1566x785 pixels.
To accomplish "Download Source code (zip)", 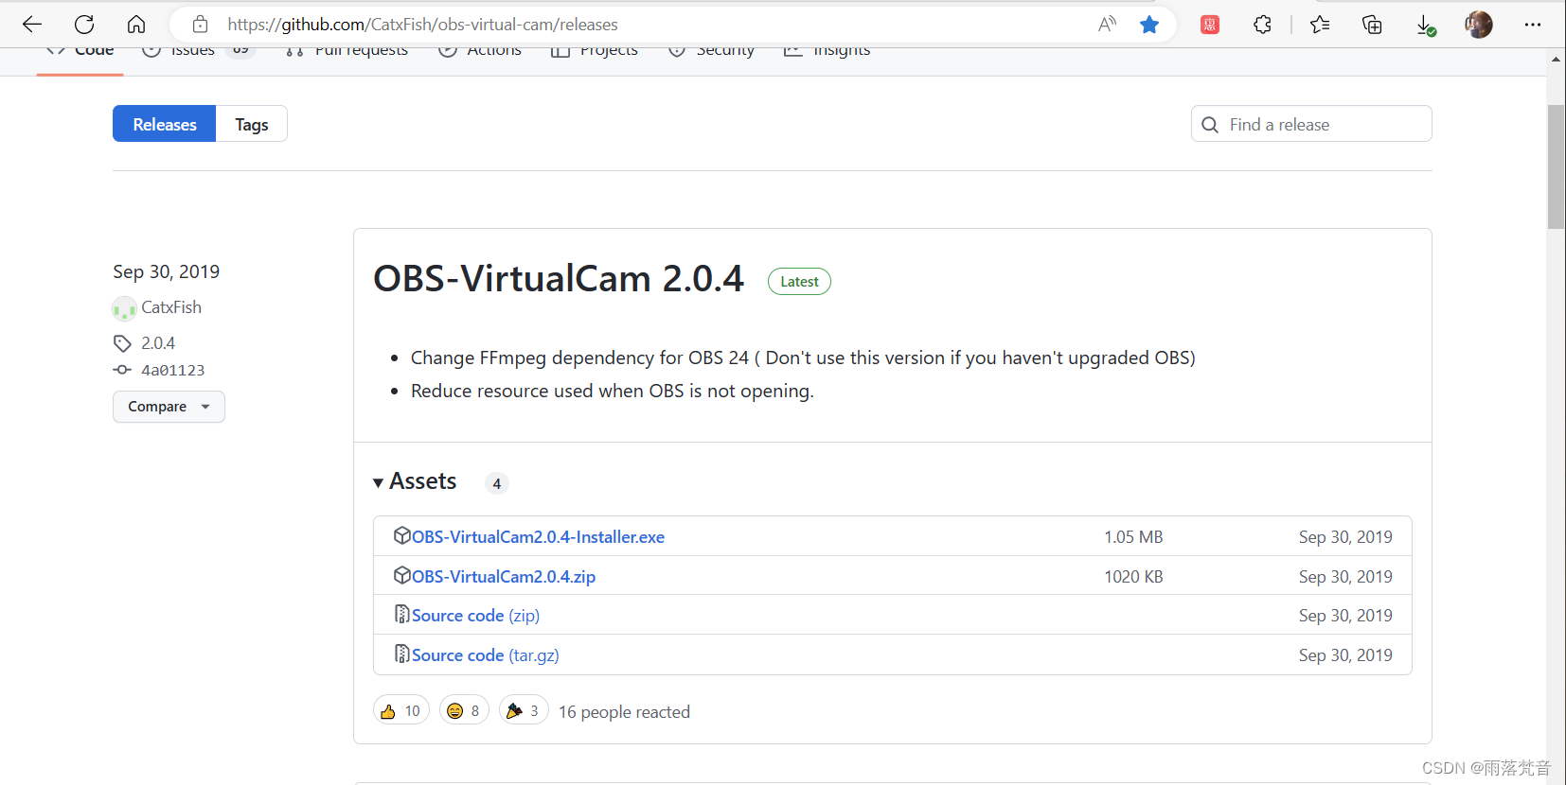I will tap(475, 616).
